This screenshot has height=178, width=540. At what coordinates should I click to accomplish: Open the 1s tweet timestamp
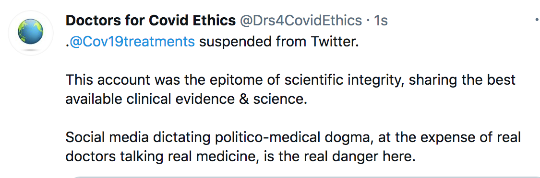[x=381, y=21]
